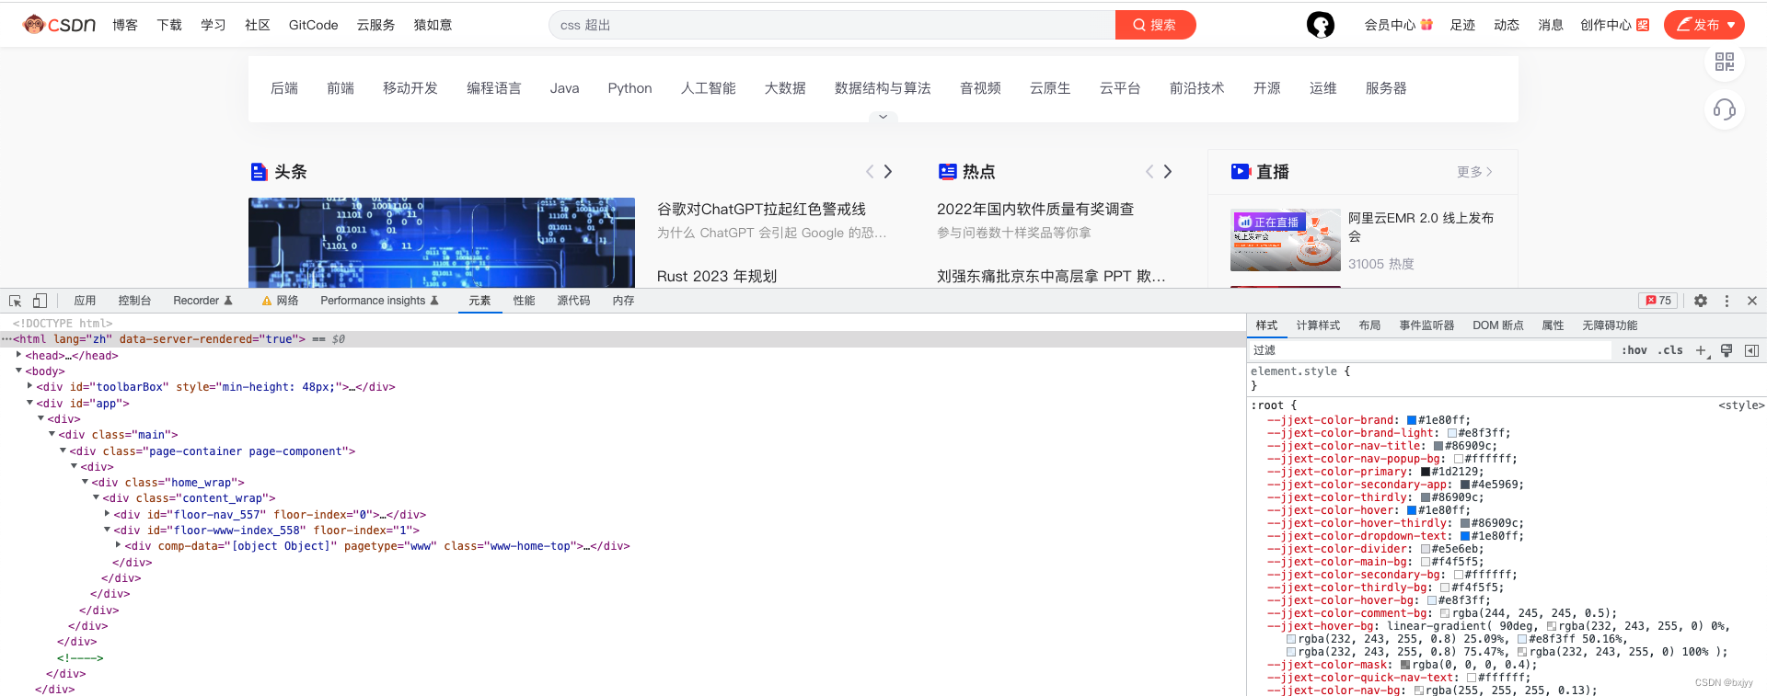Select the 人工智能 category

(708, 88)
